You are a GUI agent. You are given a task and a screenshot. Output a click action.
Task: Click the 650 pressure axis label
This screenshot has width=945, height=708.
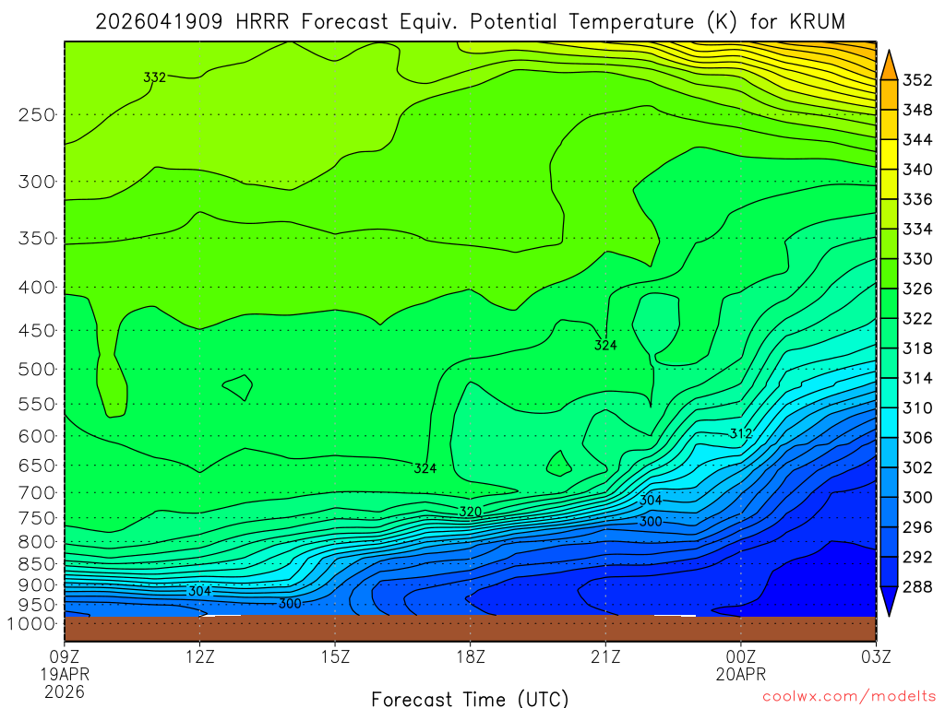[x=37, y=466]
